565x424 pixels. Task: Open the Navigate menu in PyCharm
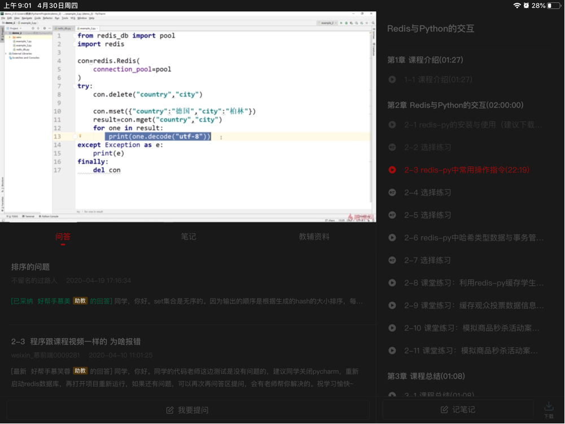coord(27,18)
